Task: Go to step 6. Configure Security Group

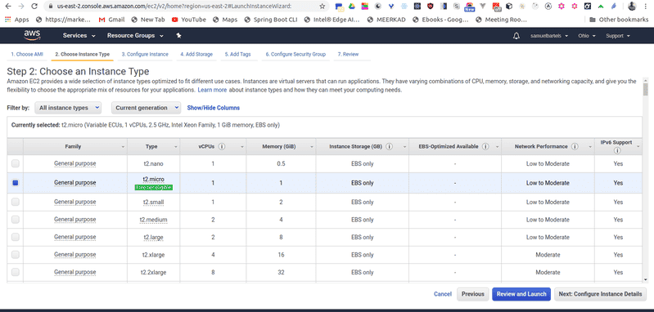Action: pos(295,54)
